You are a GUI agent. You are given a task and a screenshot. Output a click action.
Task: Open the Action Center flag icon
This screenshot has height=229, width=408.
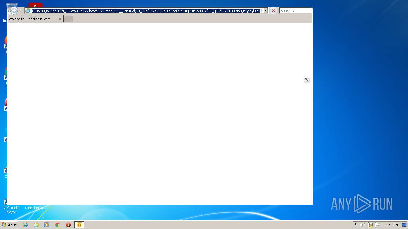[378, 225]
